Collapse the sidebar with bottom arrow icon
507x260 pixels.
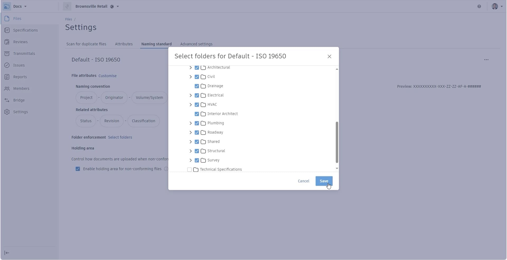7,253
